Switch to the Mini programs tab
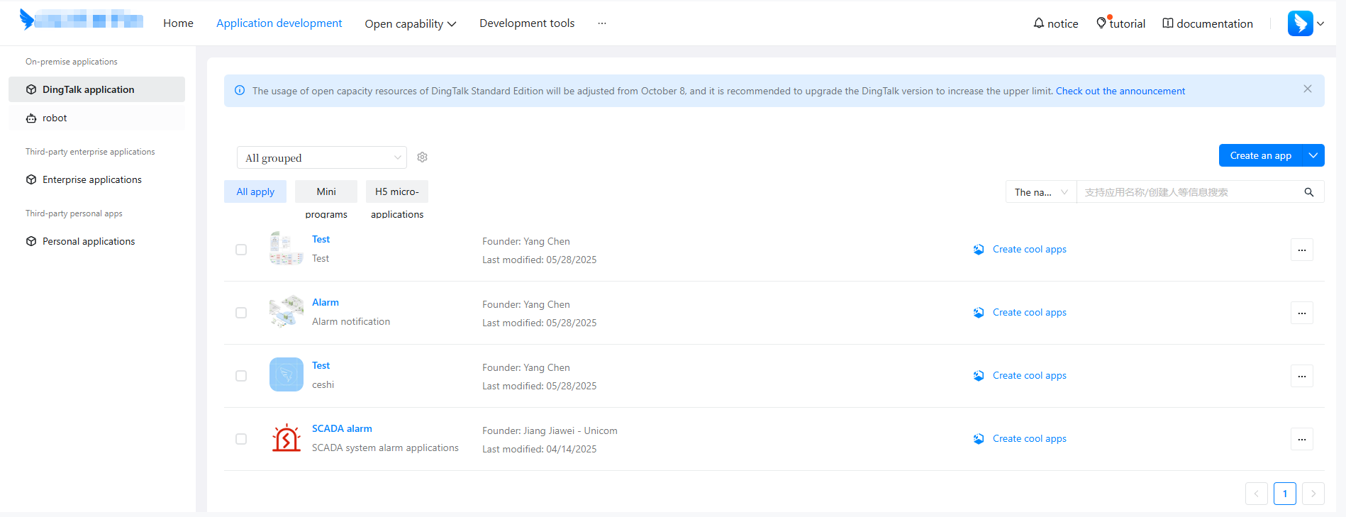 coord(326,192)
